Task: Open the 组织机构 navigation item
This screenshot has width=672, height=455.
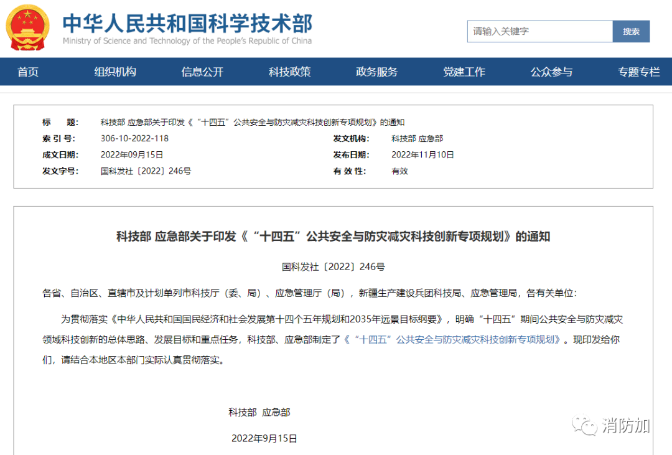Action: click(x=115, y=72)
